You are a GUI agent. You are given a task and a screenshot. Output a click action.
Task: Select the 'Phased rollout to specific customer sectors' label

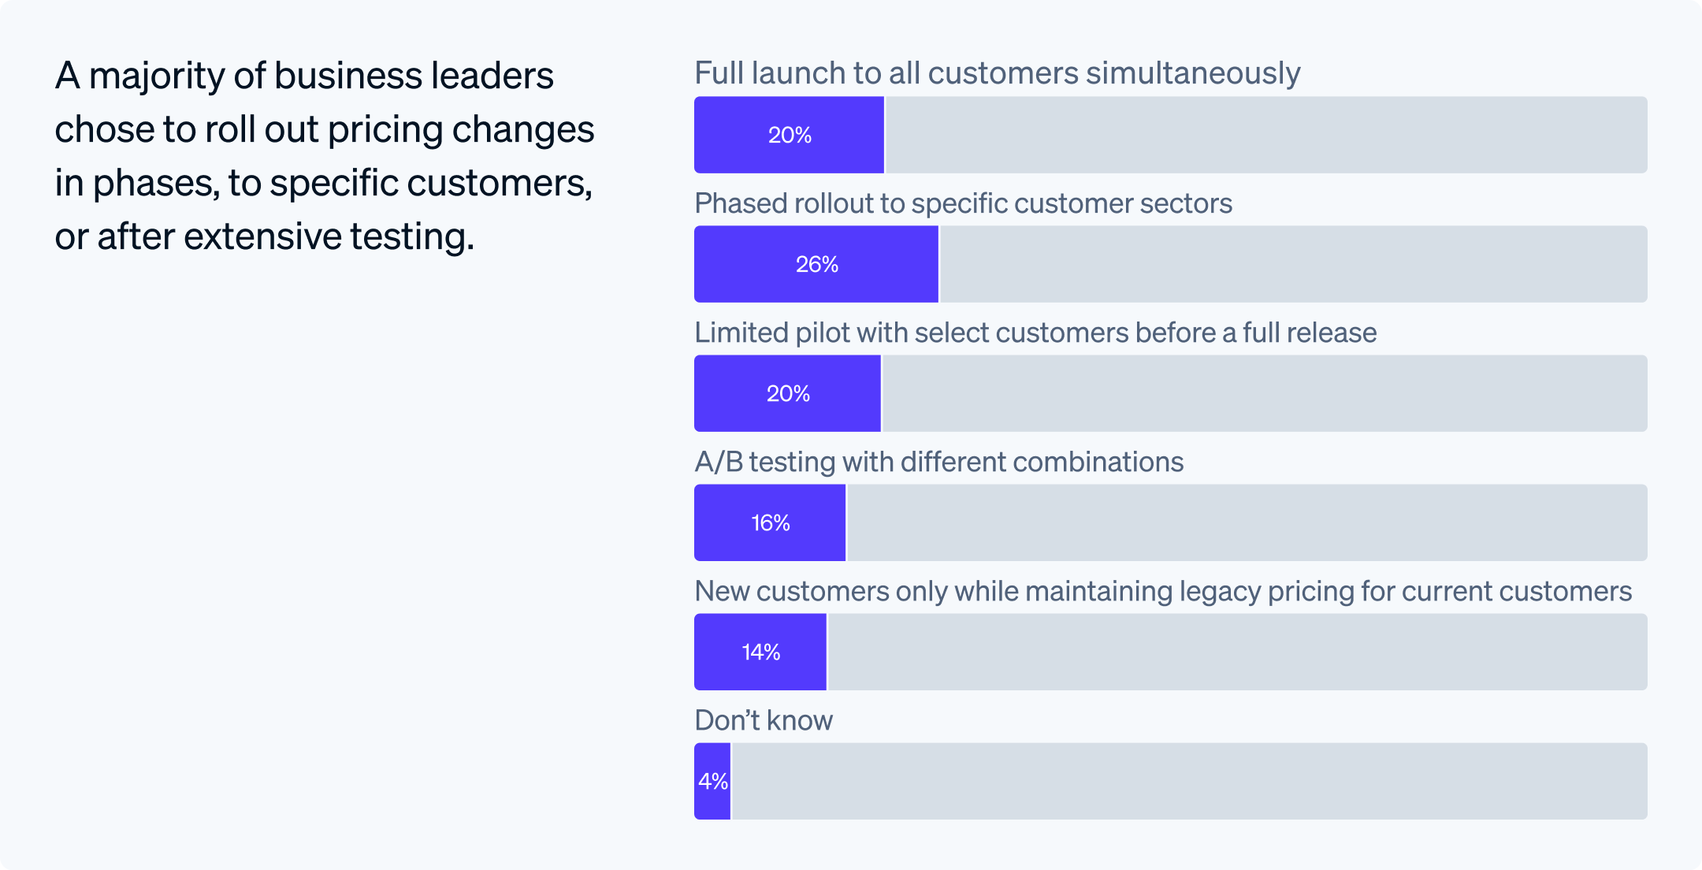(963, 203)
